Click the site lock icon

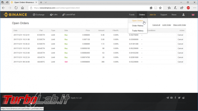[31, 8]
